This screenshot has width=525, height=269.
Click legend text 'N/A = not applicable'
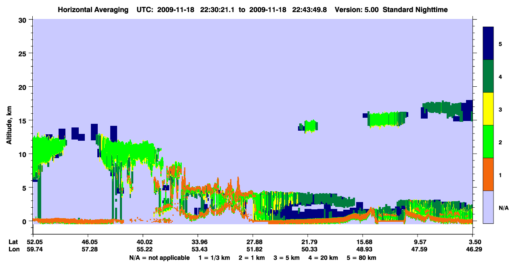[159, 258]
